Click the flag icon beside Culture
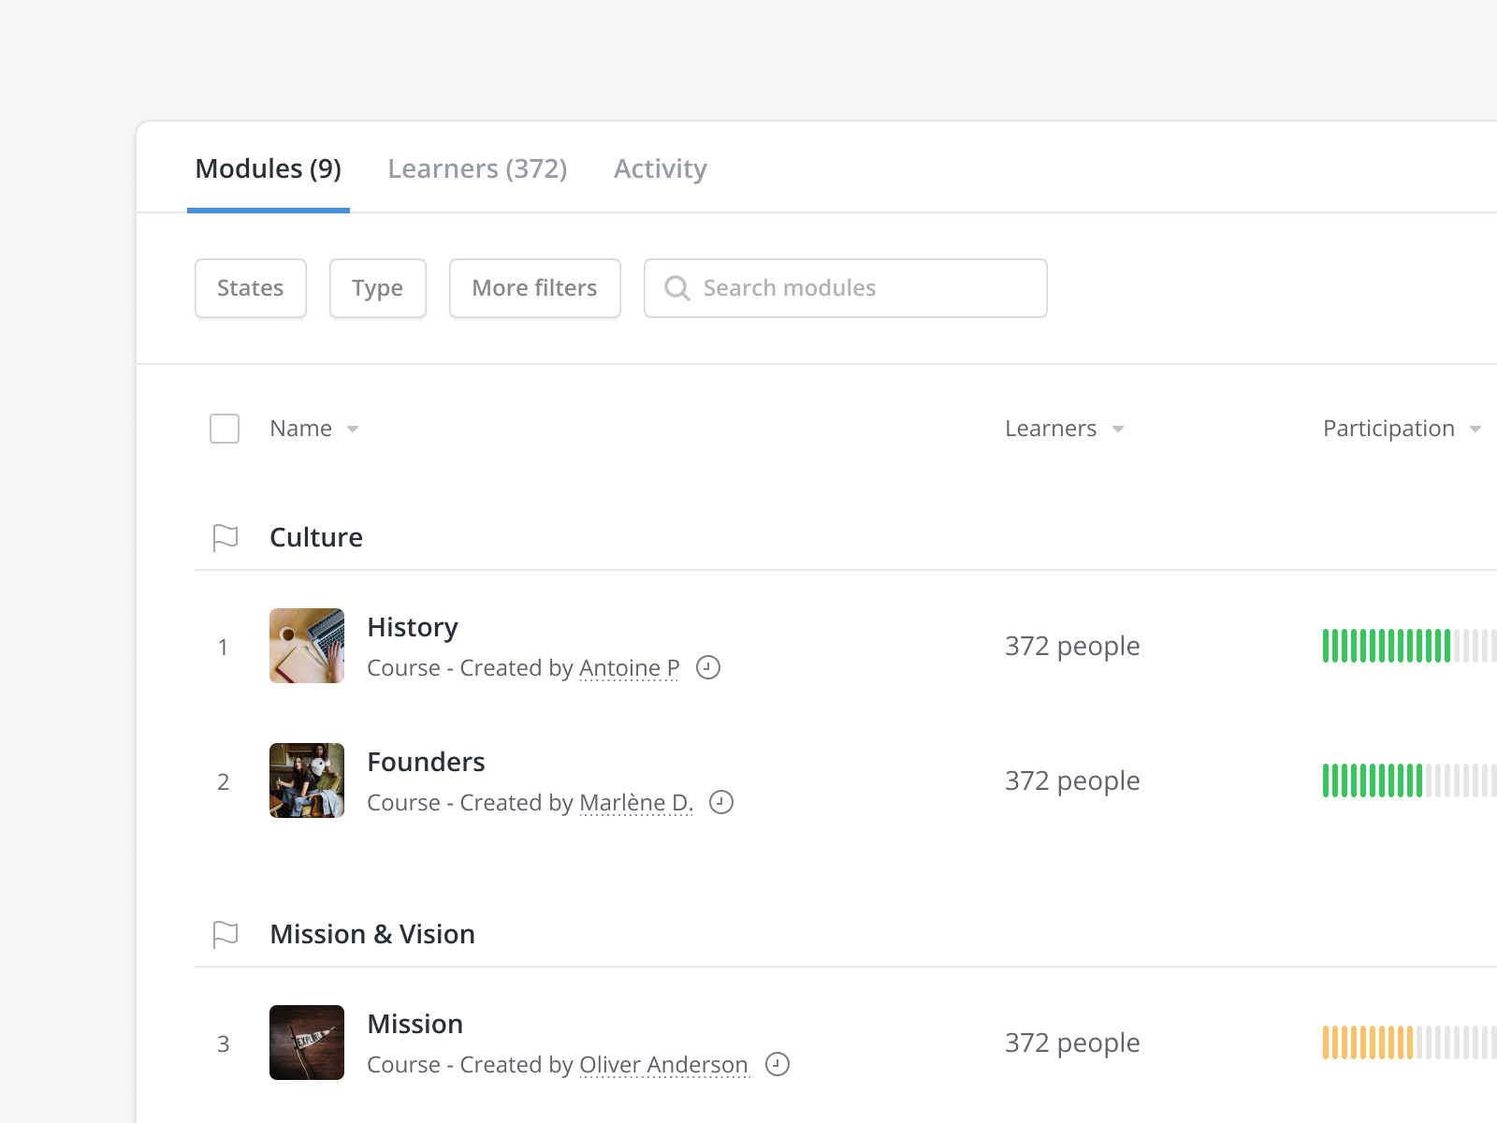 point(225,537)
